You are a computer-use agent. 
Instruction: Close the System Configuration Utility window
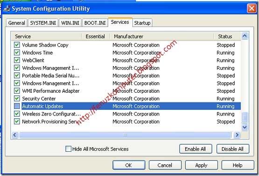click(x=252, y=8)
